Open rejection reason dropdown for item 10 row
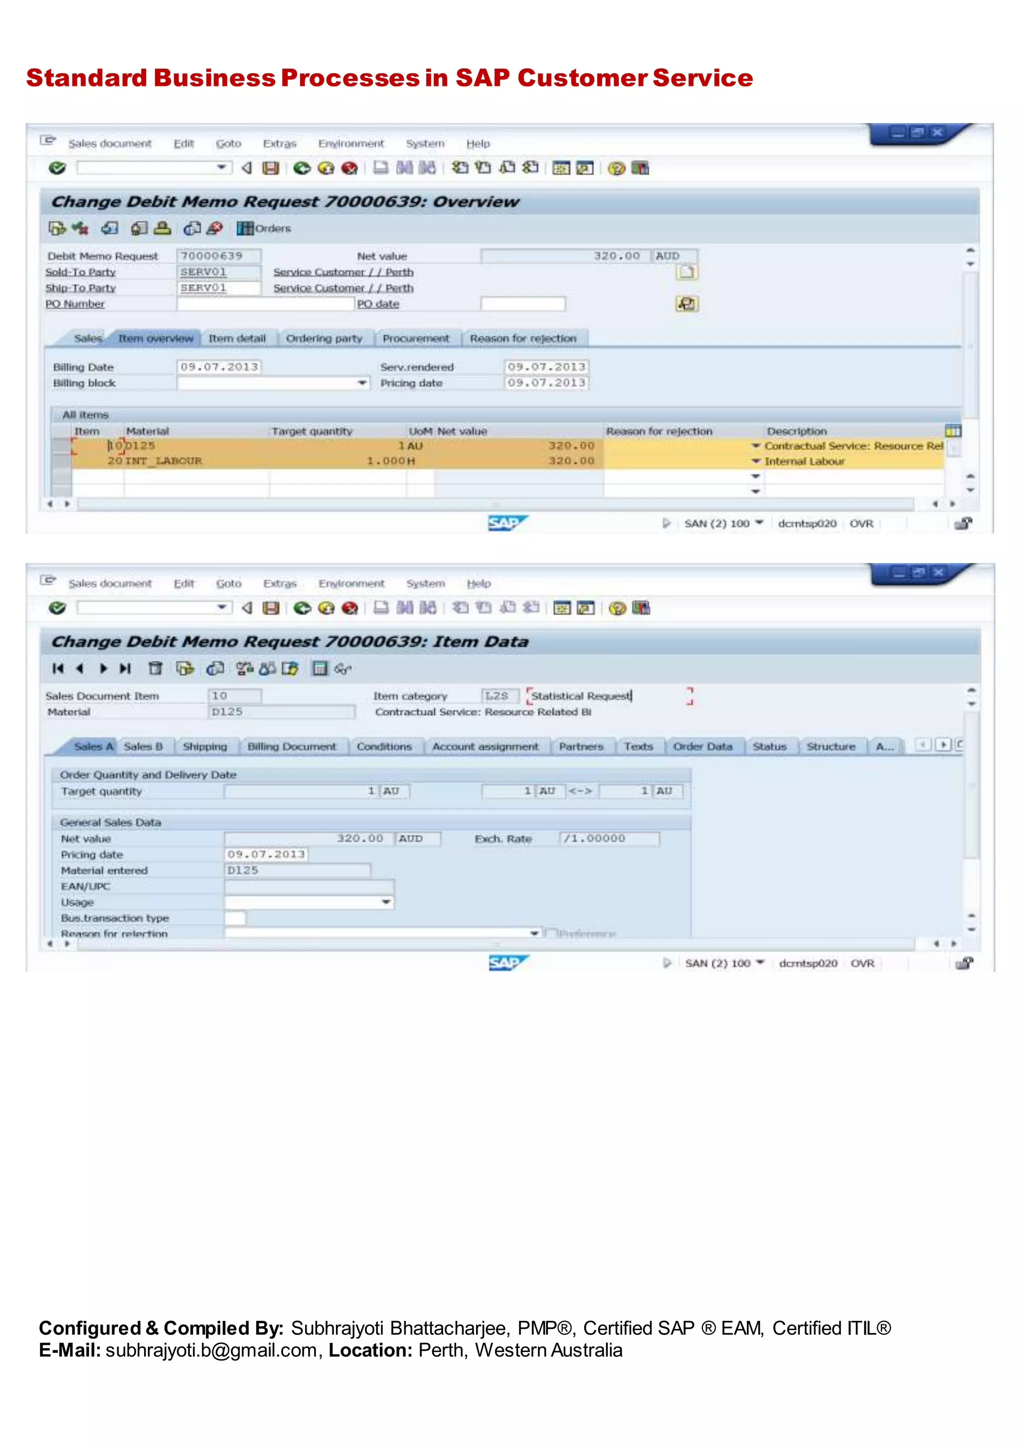This screenshot has height=1444, width=1021. pos(756,446)
